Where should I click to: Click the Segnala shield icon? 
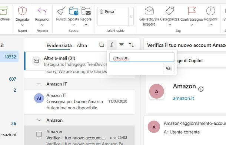click(22, 11)
